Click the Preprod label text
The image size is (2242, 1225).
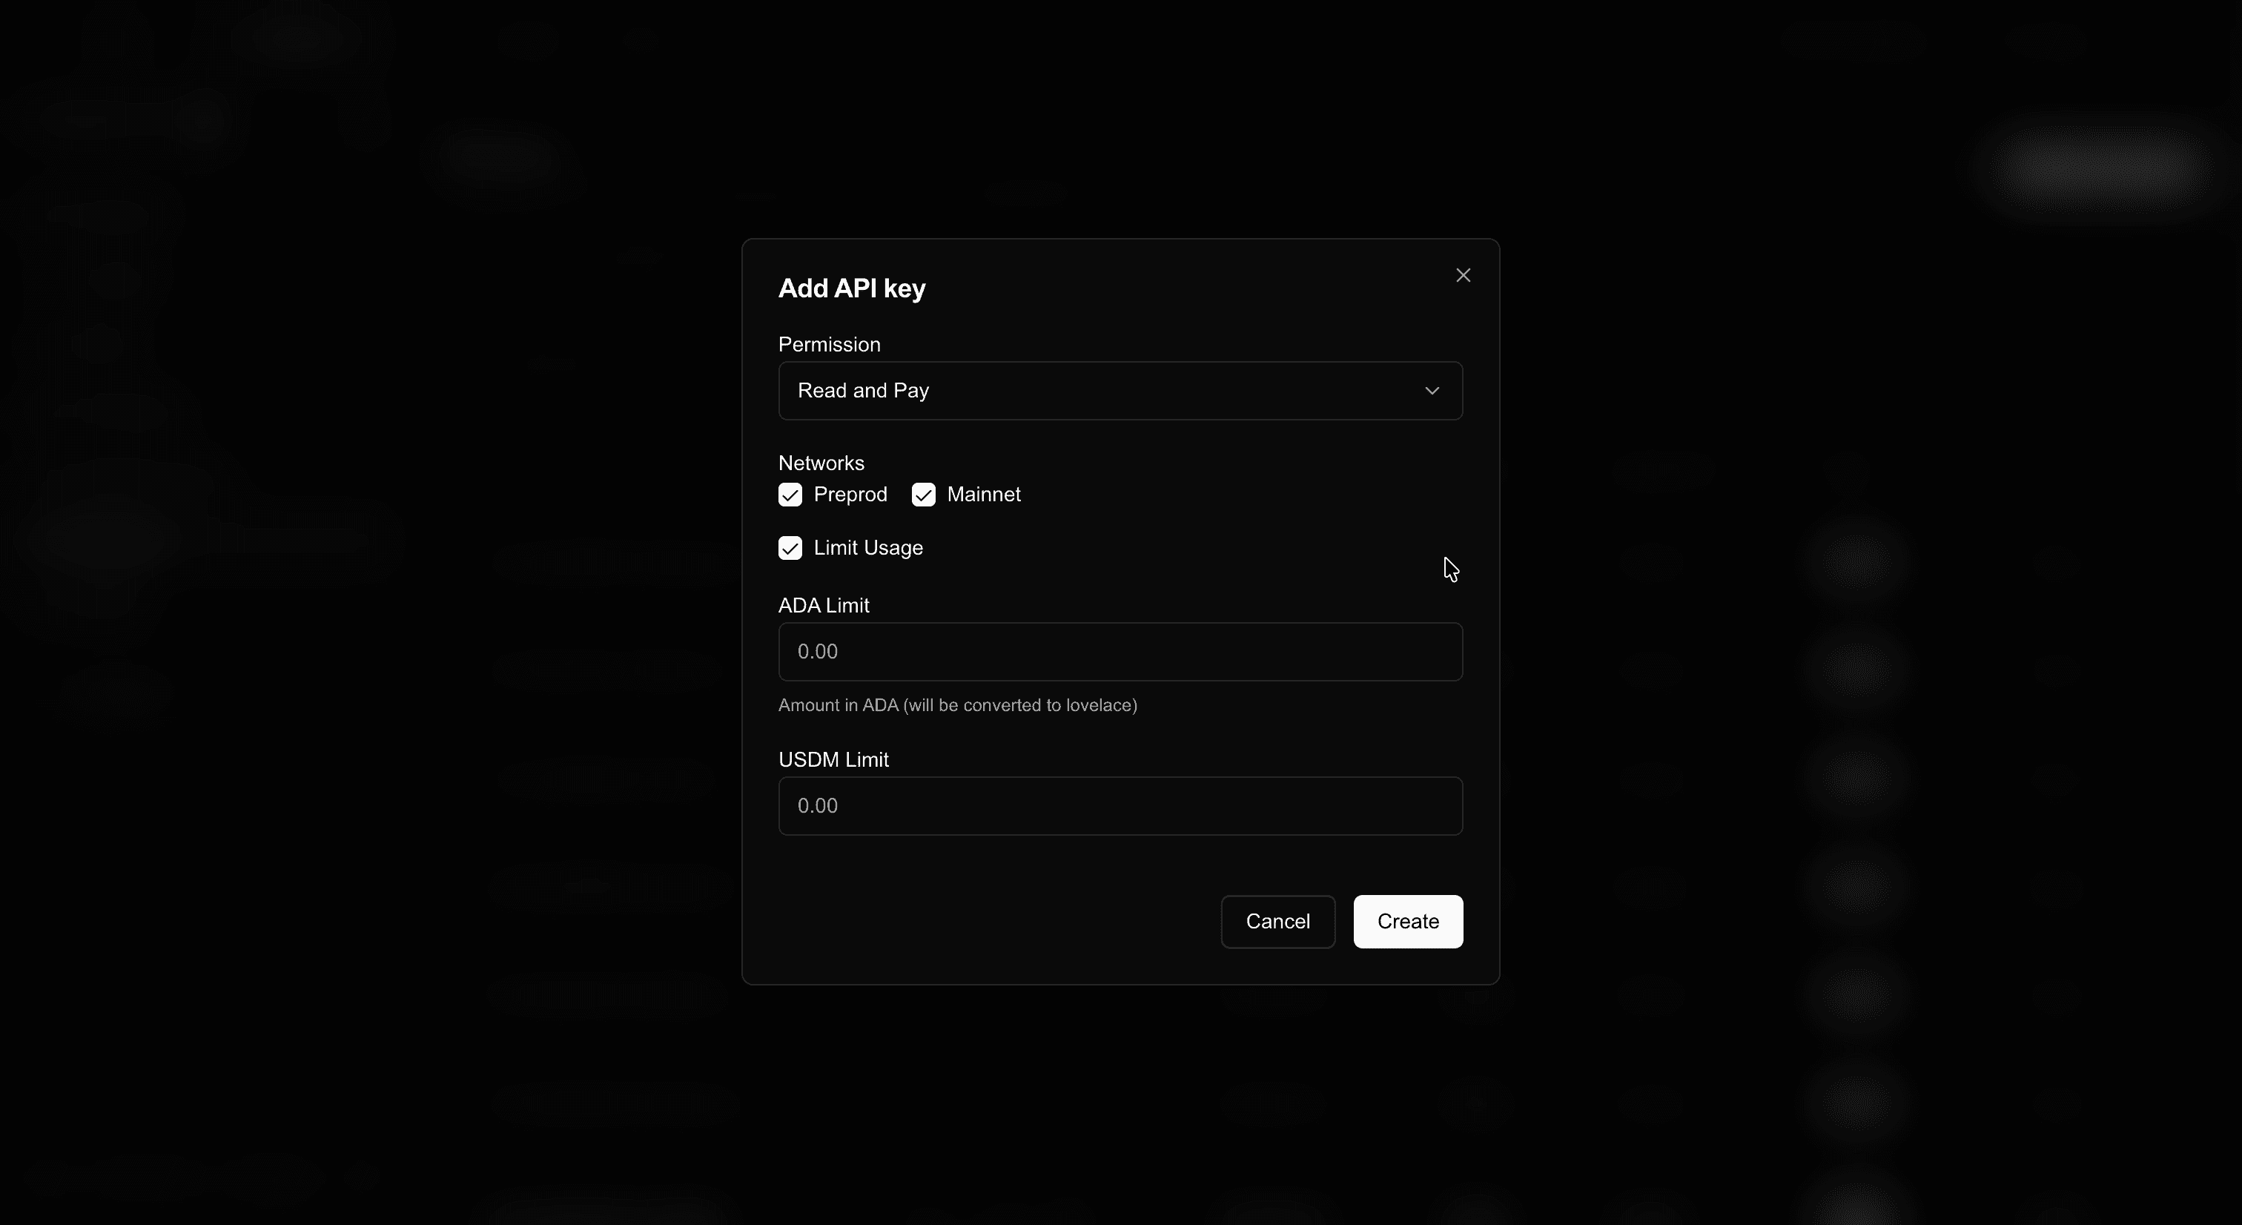click(x=850, y=495)
